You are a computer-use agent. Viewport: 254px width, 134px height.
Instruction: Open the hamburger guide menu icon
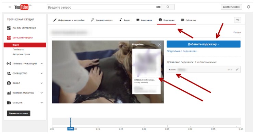[10, 7]
